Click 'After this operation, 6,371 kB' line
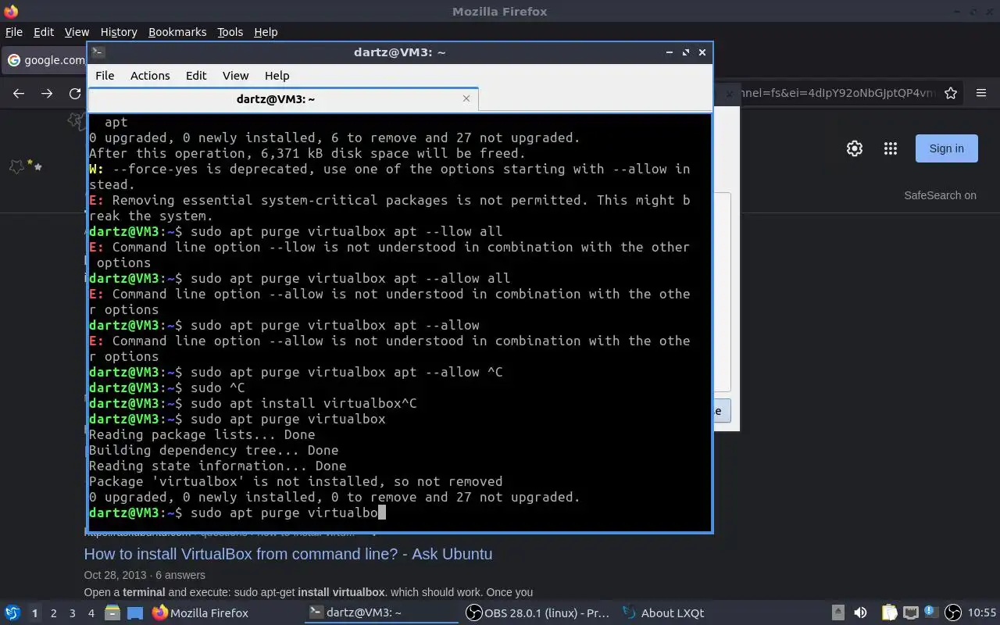The height and width of the screenshot is (625, 1000). (307, 153)
